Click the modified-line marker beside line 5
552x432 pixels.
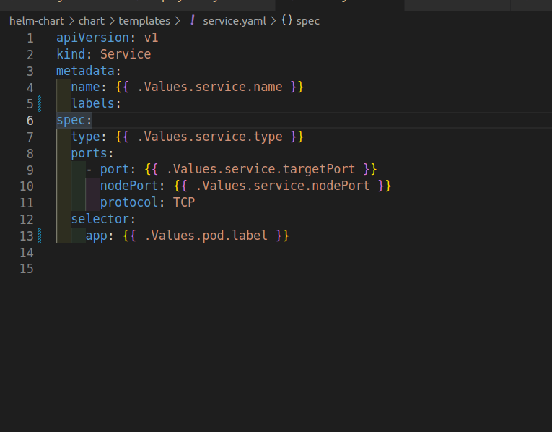click(40, 104)
